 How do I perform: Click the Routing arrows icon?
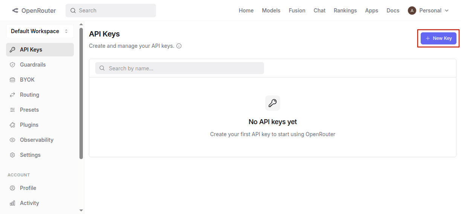[12, 95]
